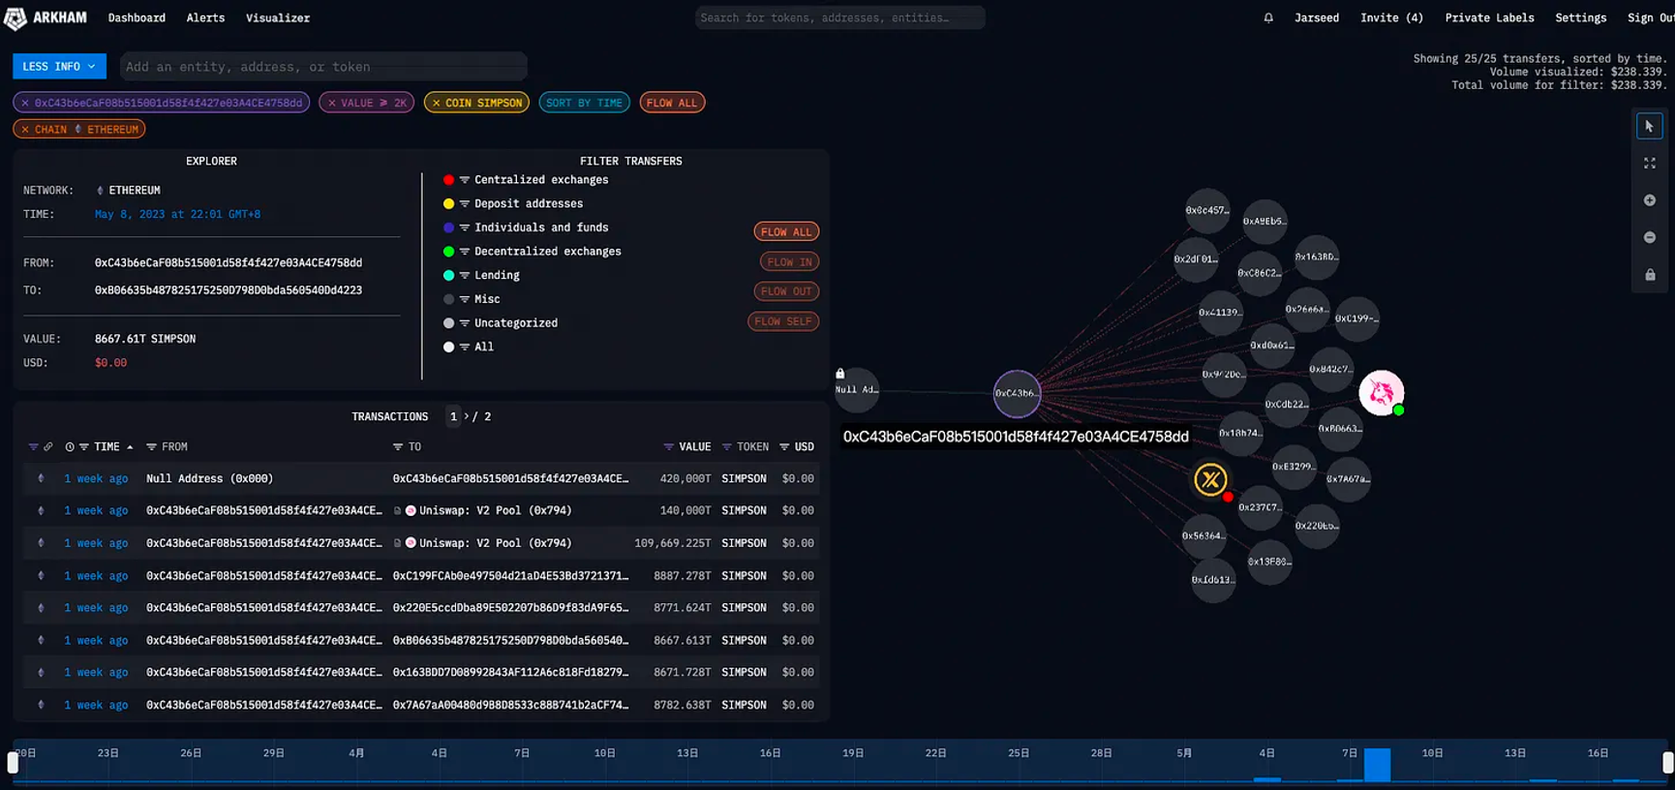1675x790 pixels.
Task: Zoom in with the plus icon
Action: click(x=1650, y=200)
